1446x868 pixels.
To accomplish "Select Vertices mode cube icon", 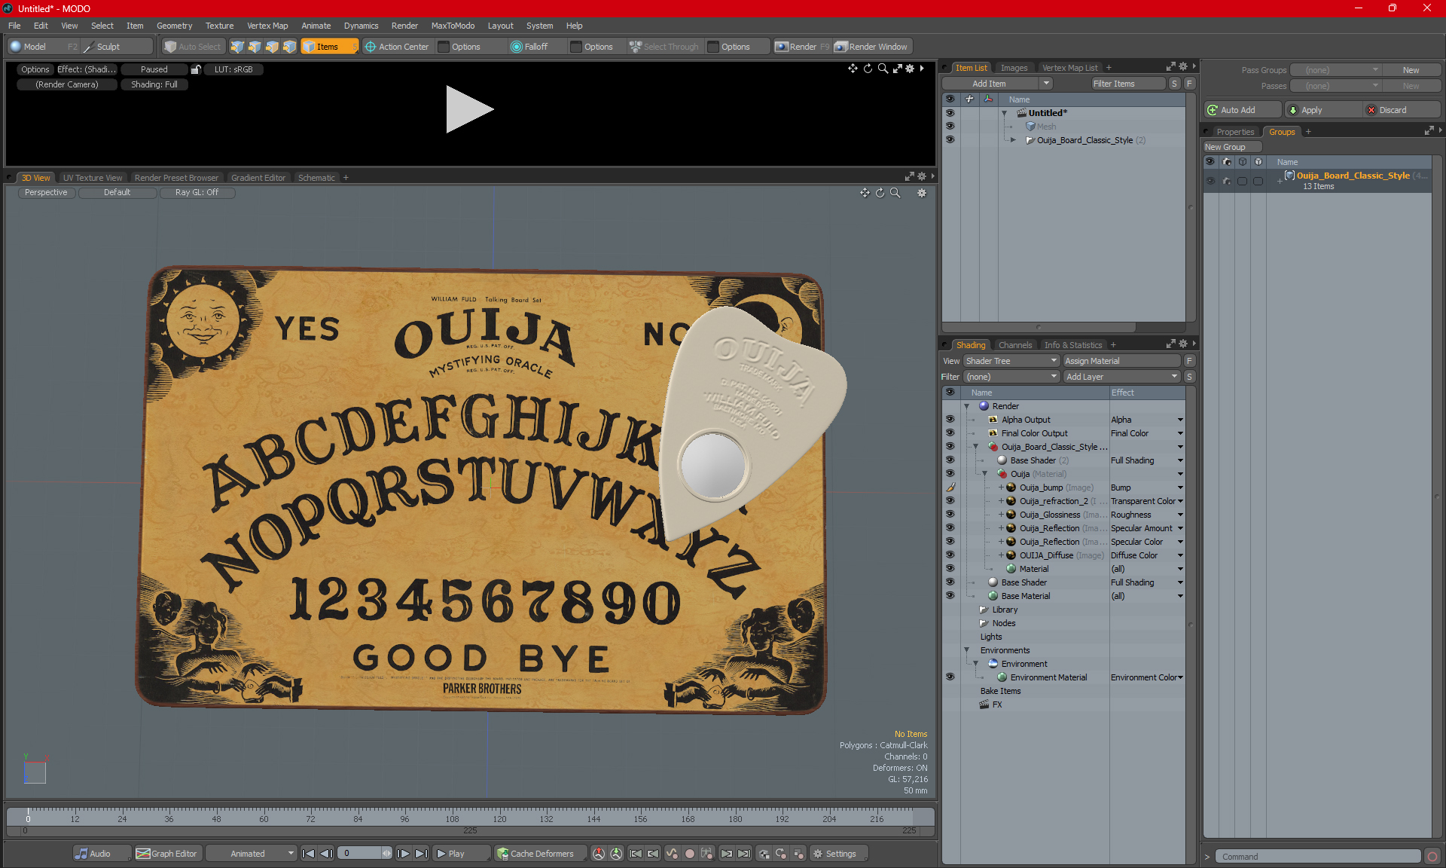I will coord(237,47).
